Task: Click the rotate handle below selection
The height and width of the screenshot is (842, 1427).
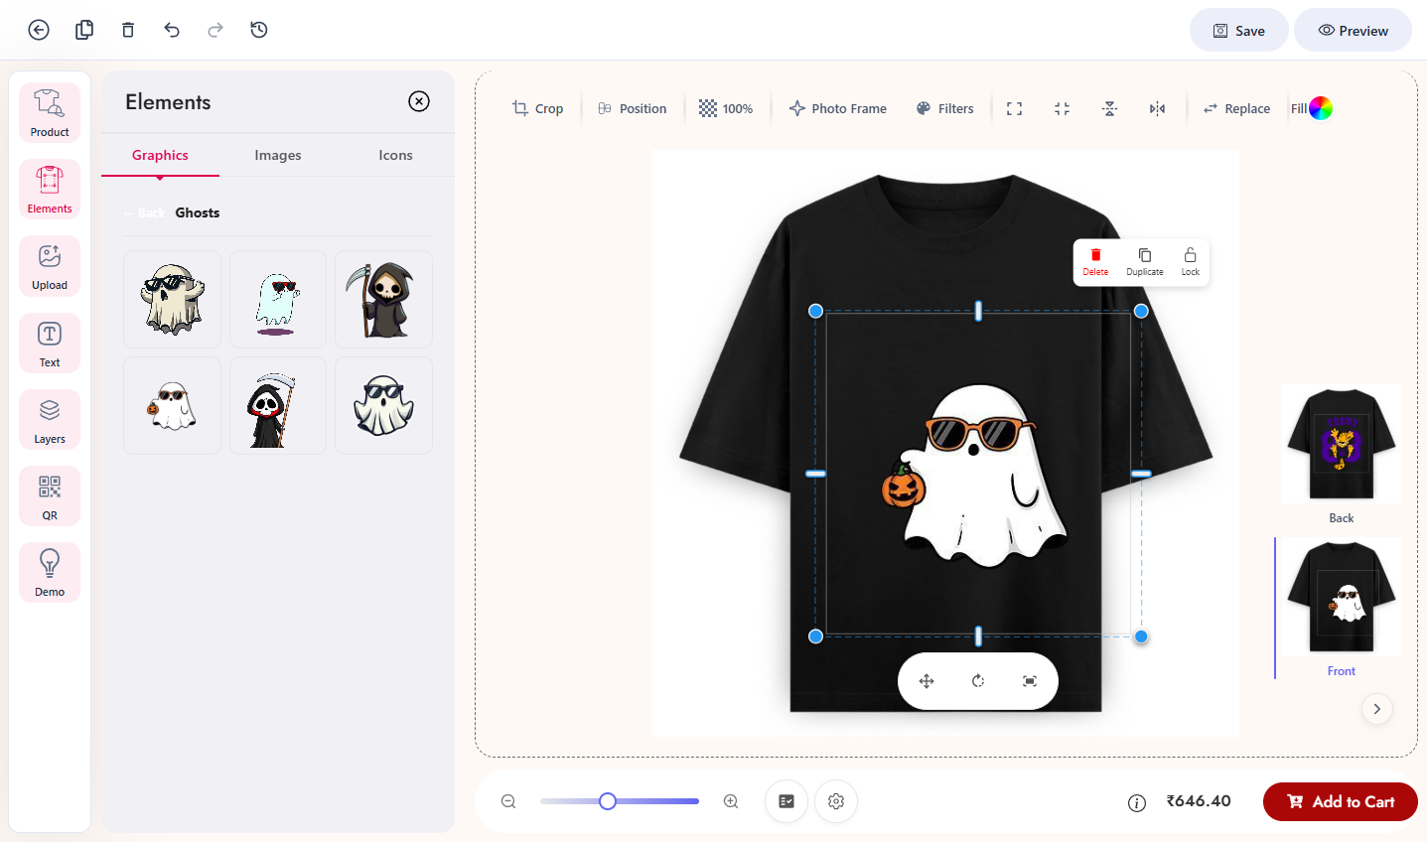Action: click(x=978, y=681)
